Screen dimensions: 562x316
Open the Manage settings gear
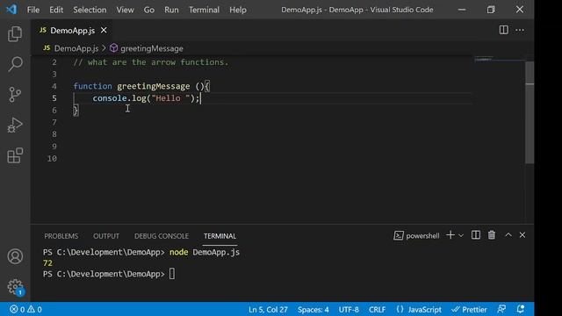pyautogui.click(x=15, y=287)
